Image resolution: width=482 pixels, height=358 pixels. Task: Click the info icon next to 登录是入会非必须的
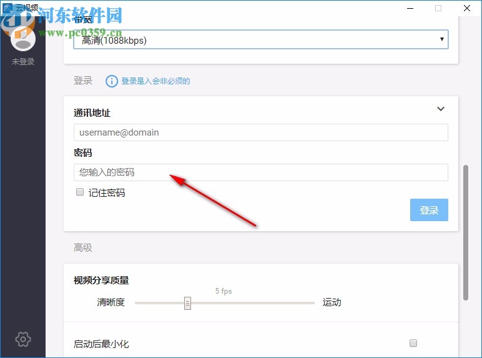(x=112, y=81)
